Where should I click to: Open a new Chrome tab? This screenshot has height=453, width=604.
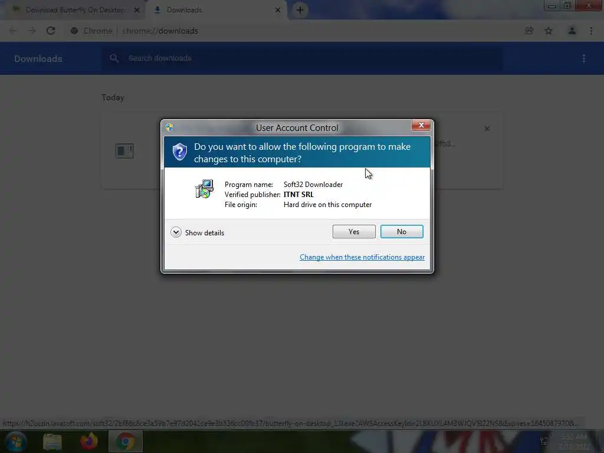coord(300,10)
